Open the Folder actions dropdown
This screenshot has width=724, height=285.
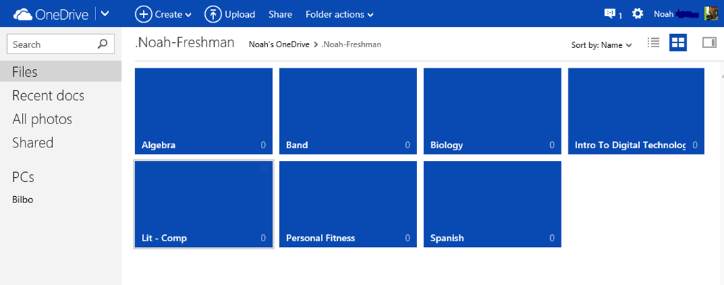click(339, 14)
